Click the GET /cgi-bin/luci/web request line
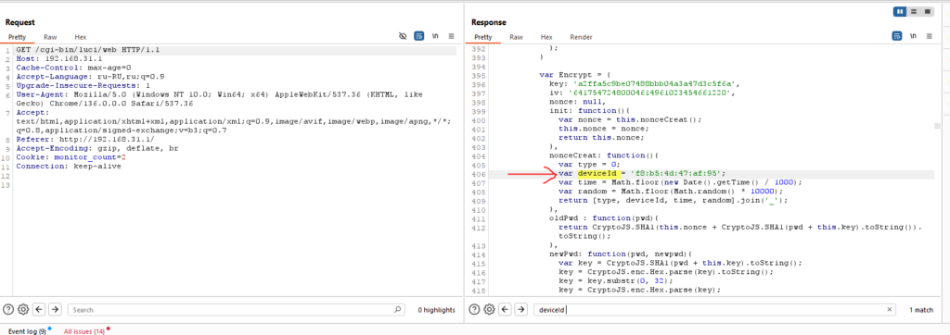Image resolution: width=950 pixels, height=335 pixels. click(x=88, y=50)
